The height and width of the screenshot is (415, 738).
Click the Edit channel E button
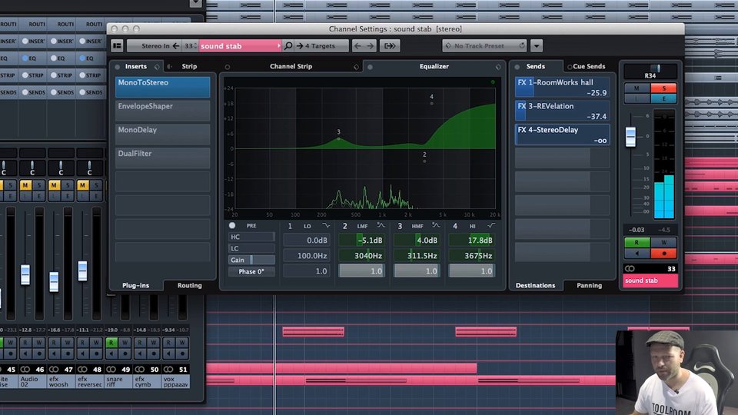tap(663, 99)
